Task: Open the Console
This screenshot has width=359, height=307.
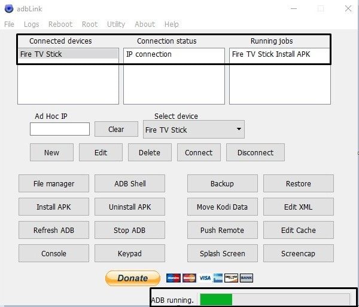Action: coord(54,253)
